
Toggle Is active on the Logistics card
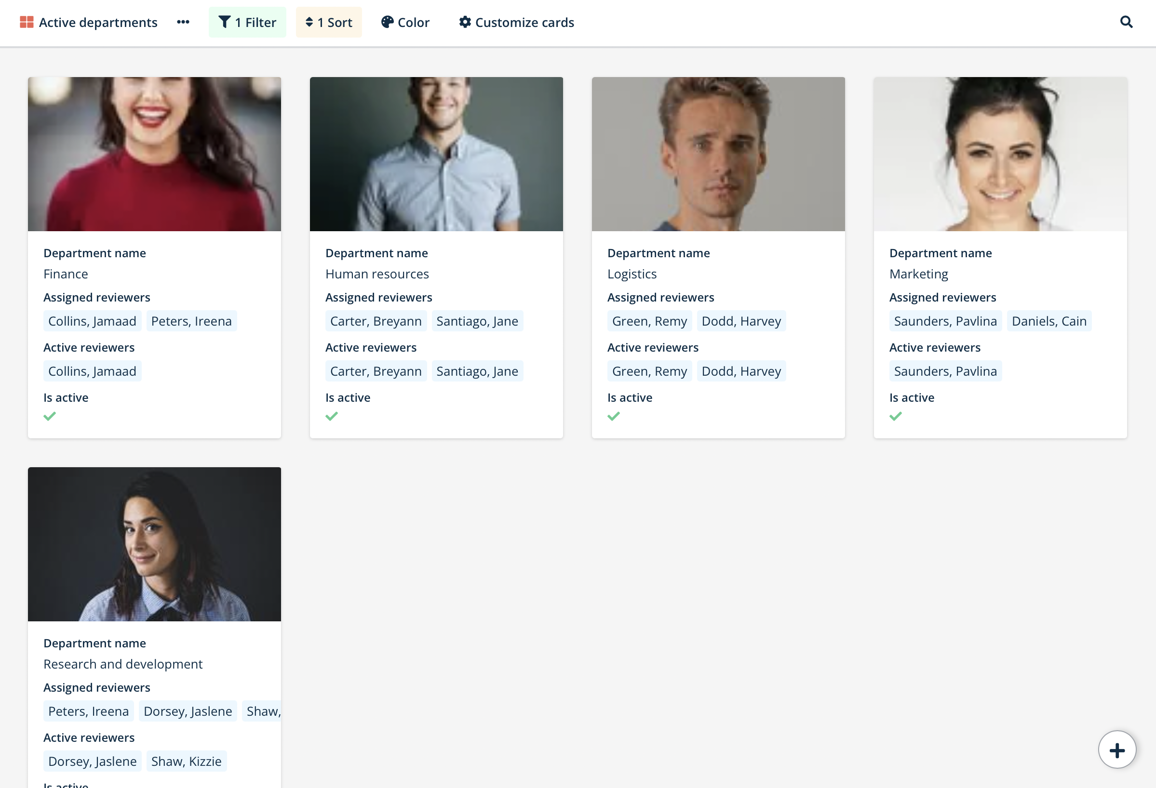(x=613, y=416)
